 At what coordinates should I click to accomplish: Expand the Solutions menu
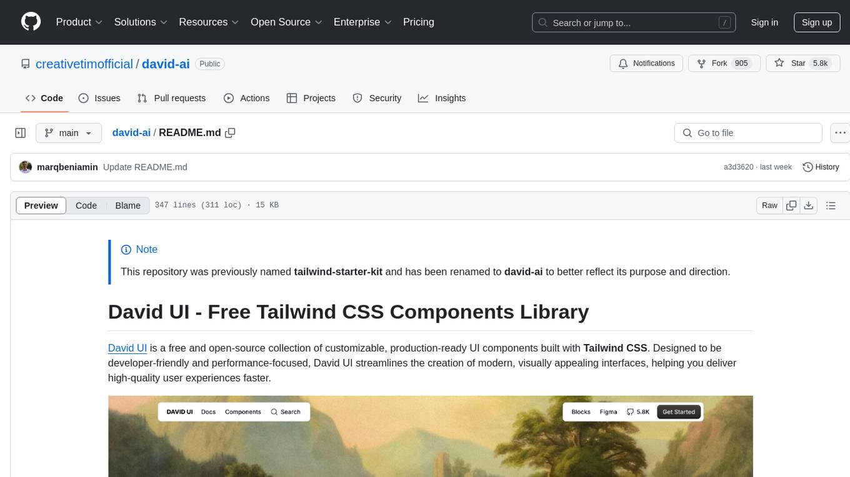pos(141,22)
